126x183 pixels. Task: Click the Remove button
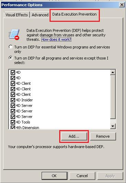click(103, 136)
